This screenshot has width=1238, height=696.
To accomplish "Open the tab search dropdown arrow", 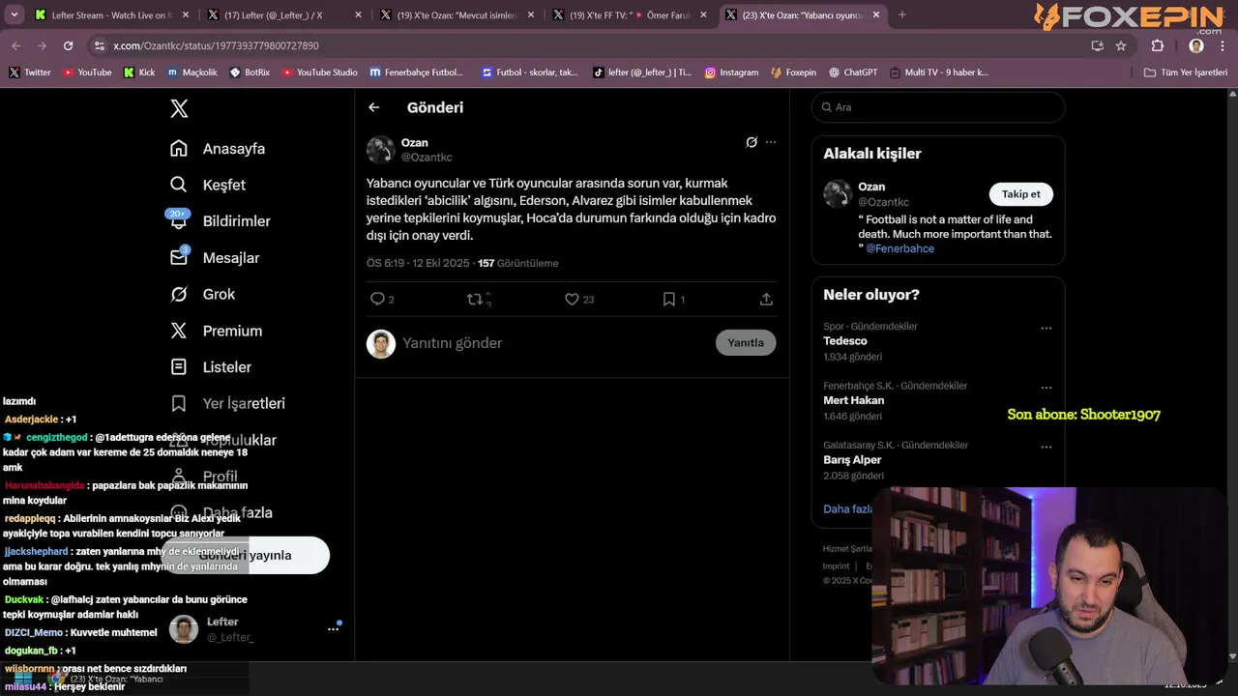I will (x=14, y=14).
